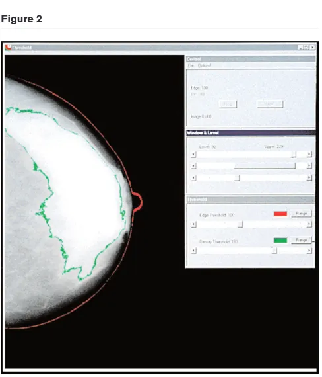This screenshot has width=322, height=377.
Task: Click the Window & Level panel title bar
Action: tap(251, 133)
